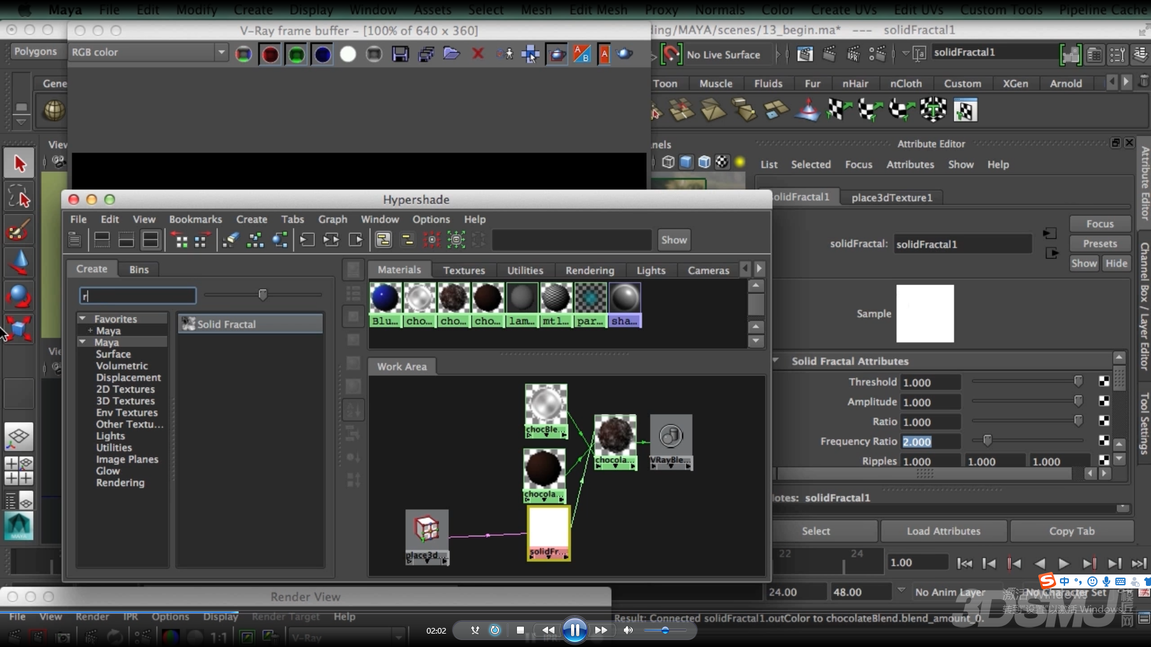Viewport: 1151px width, 647px height.
Task: Pick the Lasso select tool
Action: pyautogui.click(x=19, y=197)
